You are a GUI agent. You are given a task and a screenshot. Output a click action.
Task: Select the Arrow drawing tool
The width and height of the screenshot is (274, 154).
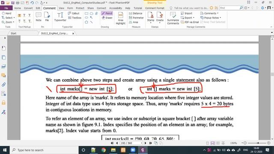tap(91, 18)
